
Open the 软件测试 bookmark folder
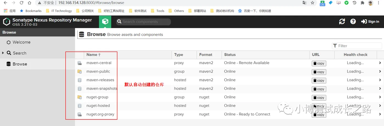137,11
